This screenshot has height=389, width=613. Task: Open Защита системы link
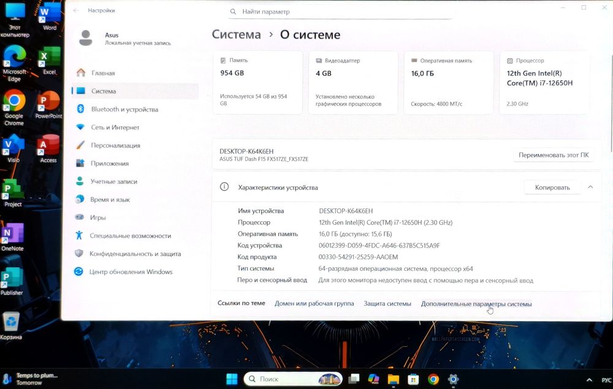387,303
